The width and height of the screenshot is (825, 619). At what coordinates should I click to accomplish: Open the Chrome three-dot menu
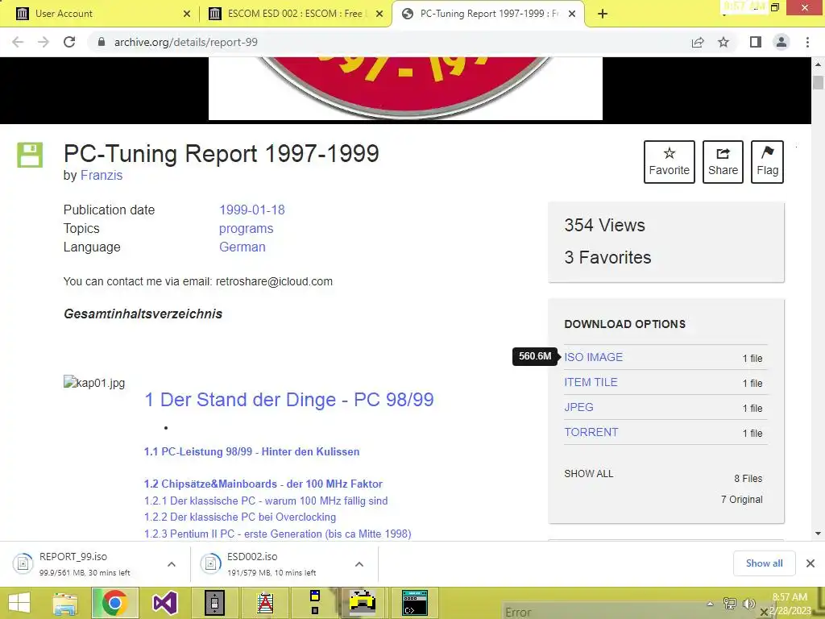807,42
